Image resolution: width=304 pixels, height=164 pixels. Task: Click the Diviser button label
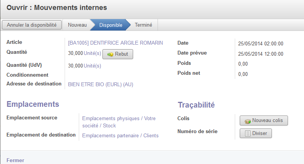click(x=260, y=133)
